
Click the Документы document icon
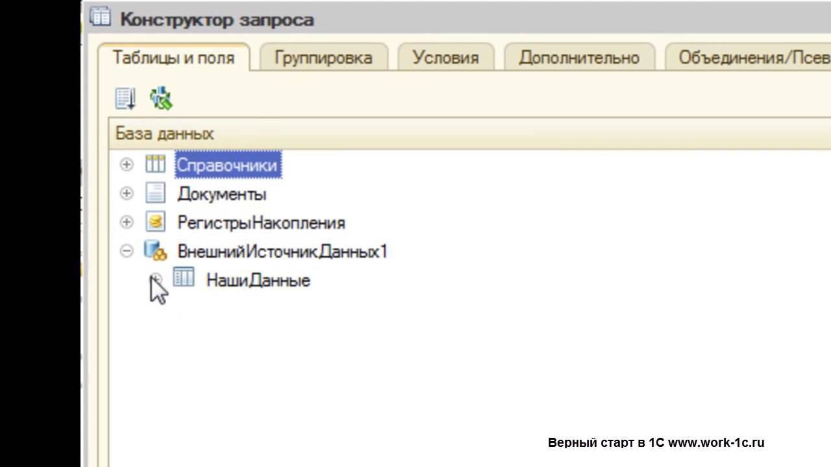click(x=155, y=193)
